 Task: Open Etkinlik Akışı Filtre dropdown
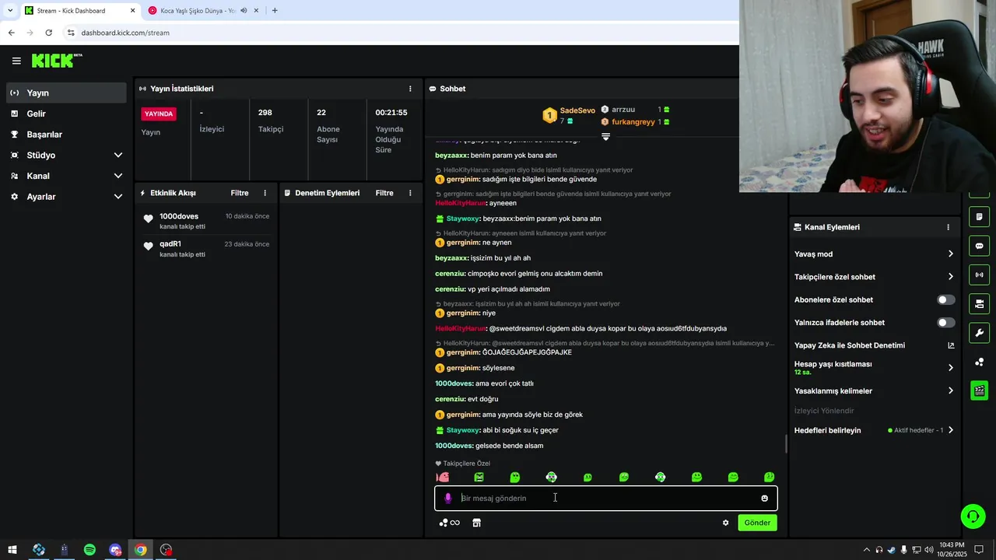tap(240, 193)
